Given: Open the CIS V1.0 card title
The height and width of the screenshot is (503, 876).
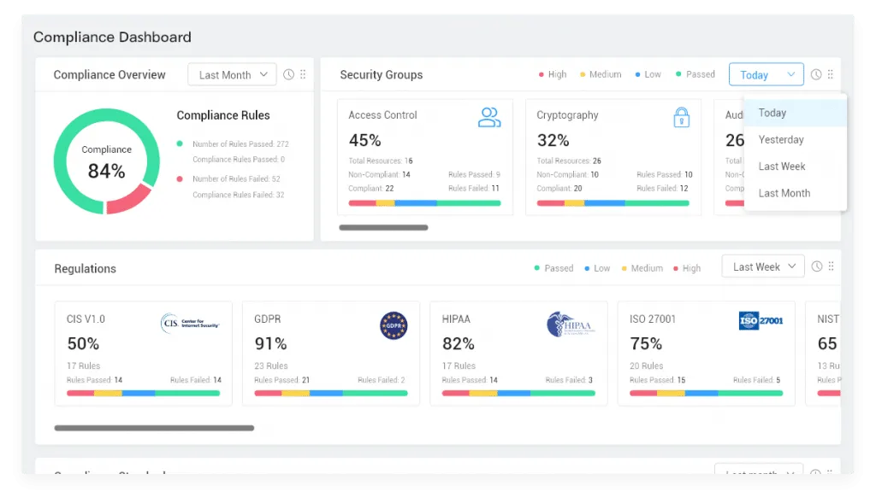Looking at the screenshot, I should click(86, 319).
